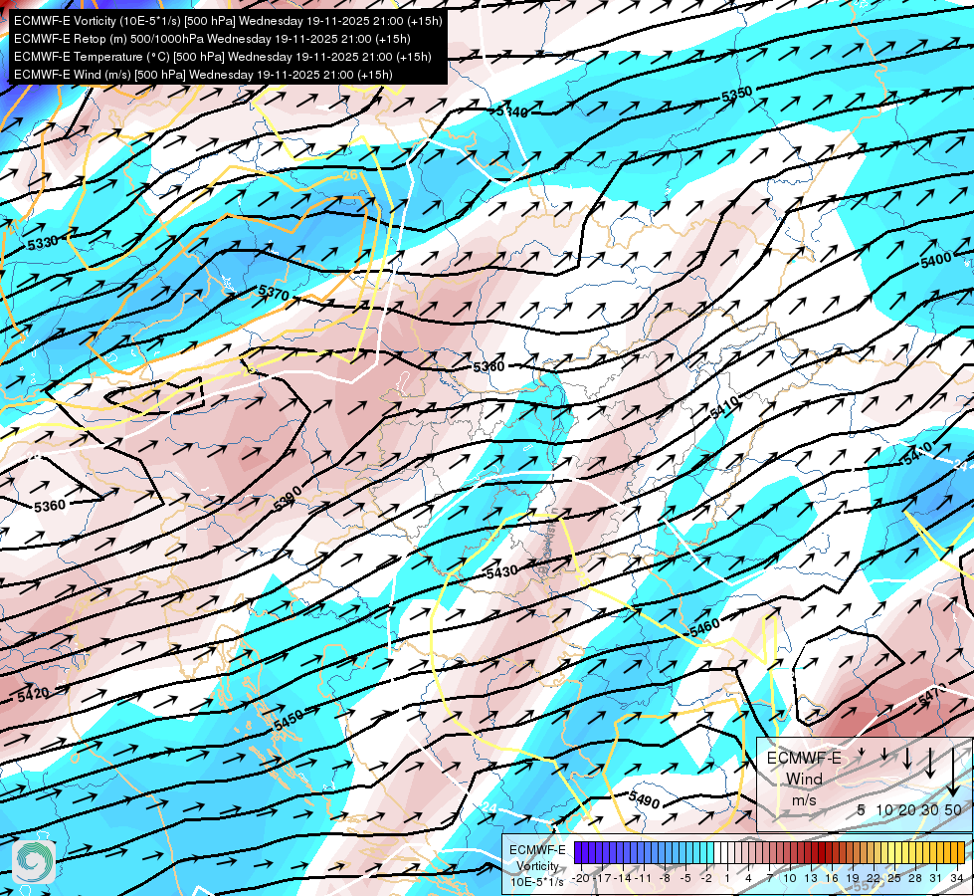Click the 20 m/s wind legend arrow
974x896 pixels.
(907, 758)
